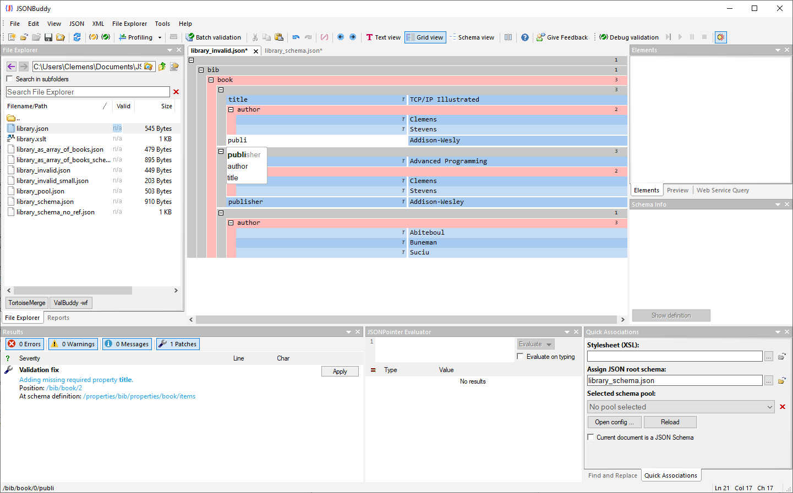Click grid editor horizontal scrollbar

click(406, 319)
